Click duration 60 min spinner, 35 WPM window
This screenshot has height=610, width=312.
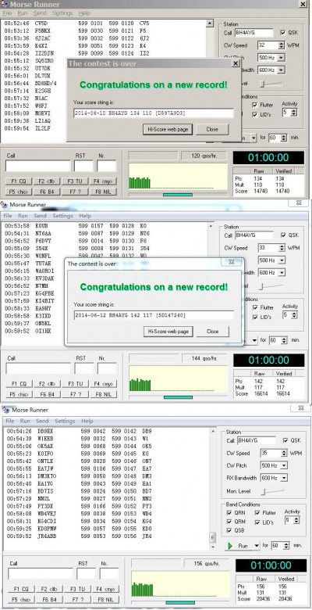286,546
